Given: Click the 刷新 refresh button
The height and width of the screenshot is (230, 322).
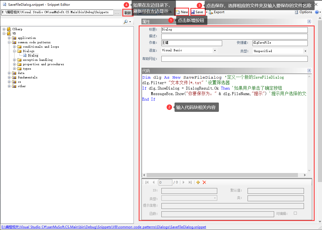Looking at the screenshot, I should pos(127,13).
